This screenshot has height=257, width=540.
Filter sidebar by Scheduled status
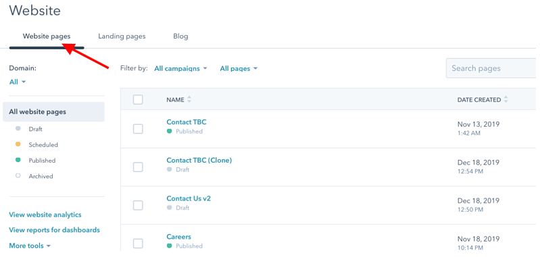[36, 144]
